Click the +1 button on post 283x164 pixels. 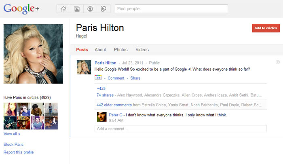[98, 78]
